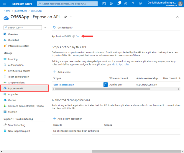Open the portal hamburger menu

point(4,4)
